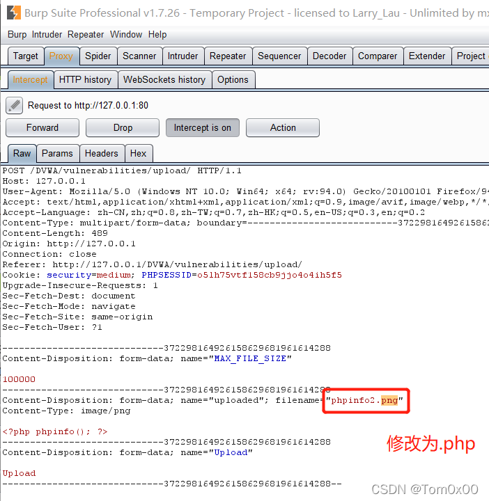Click the Sec-Fetch-User line
Image resolution: width=489 pixels, height=501 pixels.
pos(52,328)
